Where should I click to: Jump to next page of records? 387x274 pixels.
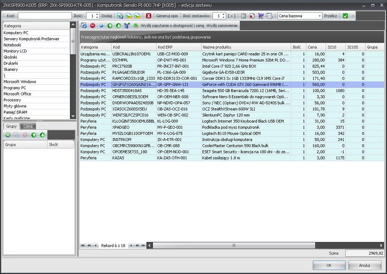(x=137, y=245)
